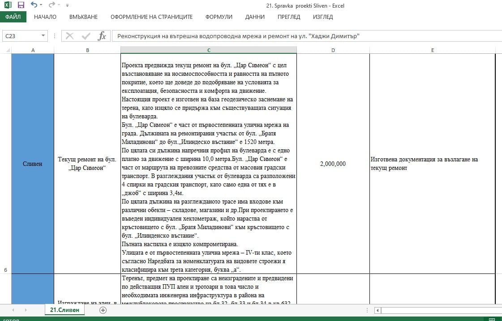Add a new sheet with plus icon
Screen dimensions: 502x321
click(103, 310)
